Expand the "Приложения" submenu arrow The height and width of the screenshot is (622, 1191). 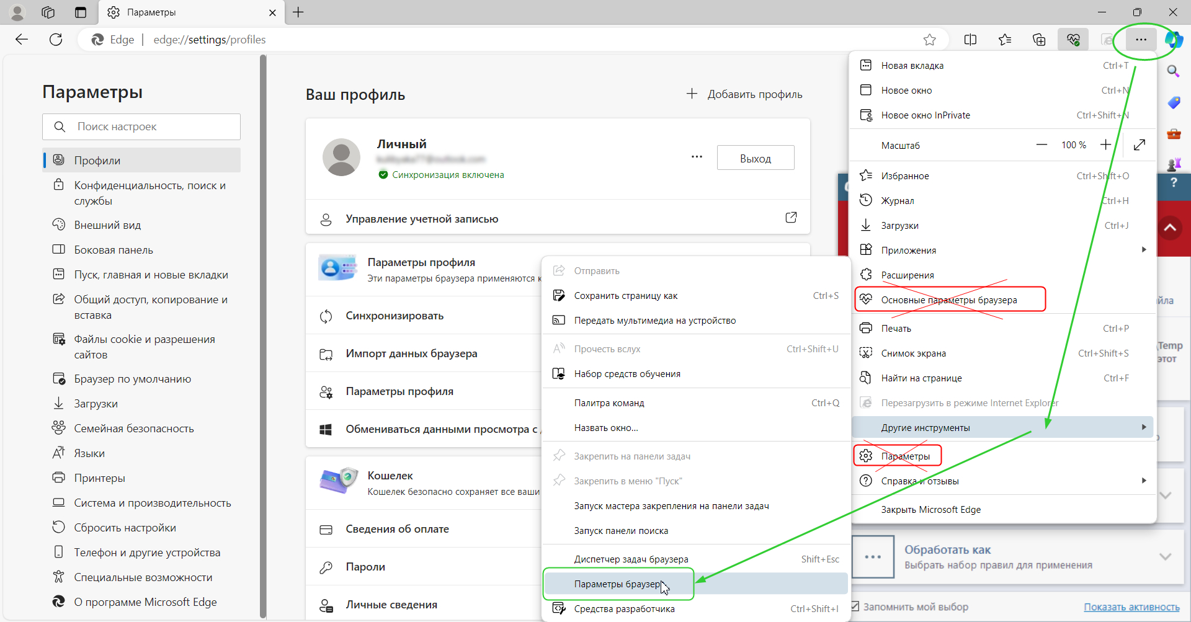[1143, 250]
